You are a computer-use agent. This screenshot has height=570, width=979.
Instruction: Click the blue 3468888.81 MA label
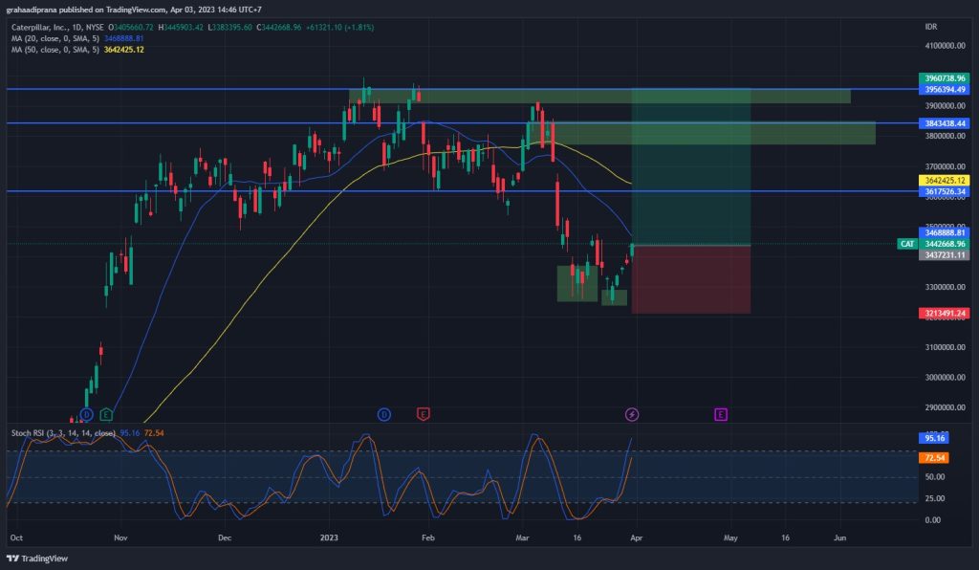(944, 232)
